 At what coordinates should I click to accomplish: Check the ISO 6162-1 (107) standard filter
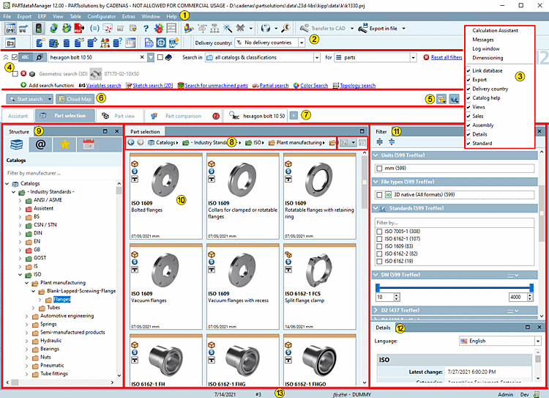pos(379,239)
